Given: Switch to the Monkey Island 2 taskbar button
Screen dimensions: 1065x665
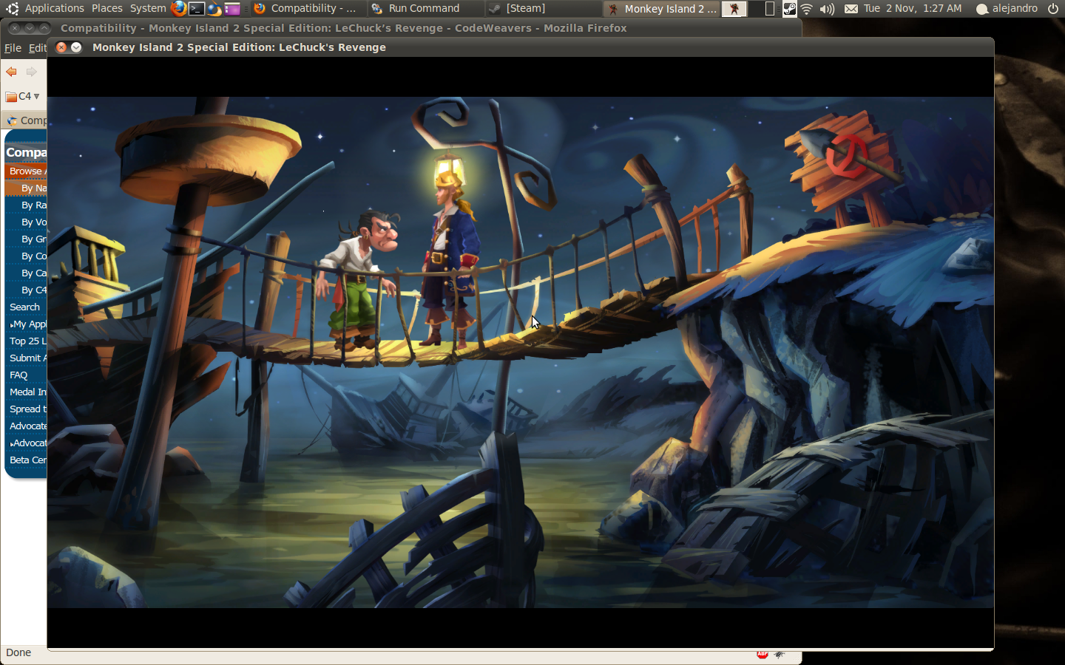Looking at the screenshot, I should click(662, 9).
